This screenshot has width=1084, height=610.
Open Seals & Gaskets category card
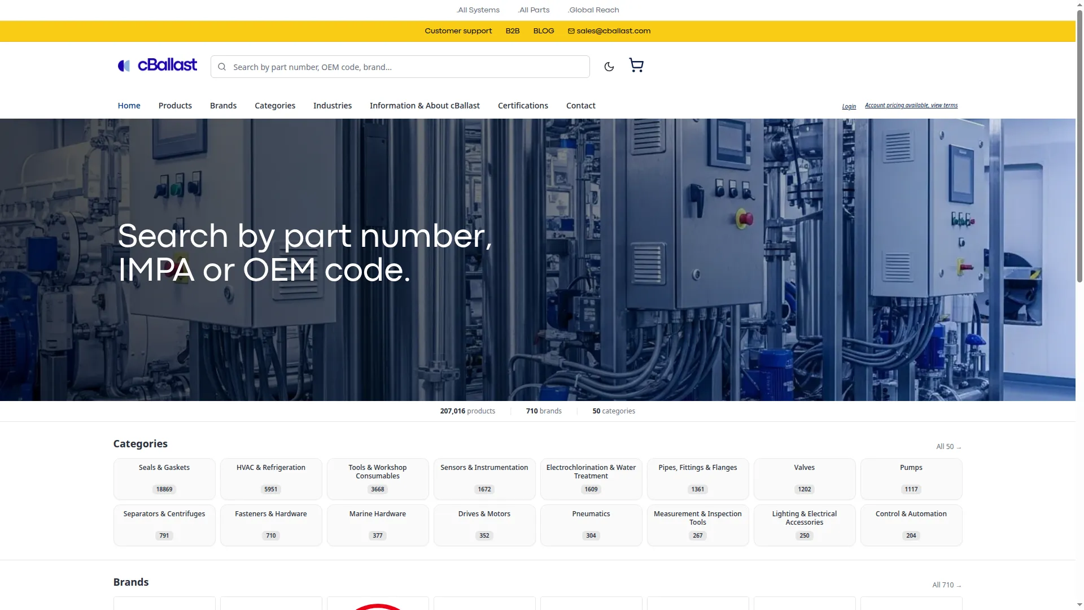[164, 479]
